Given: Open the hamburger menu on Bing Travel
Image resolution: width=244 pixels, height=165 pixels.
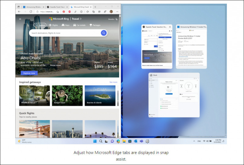Looking at the screenshot, I should (x=20, y=19).
